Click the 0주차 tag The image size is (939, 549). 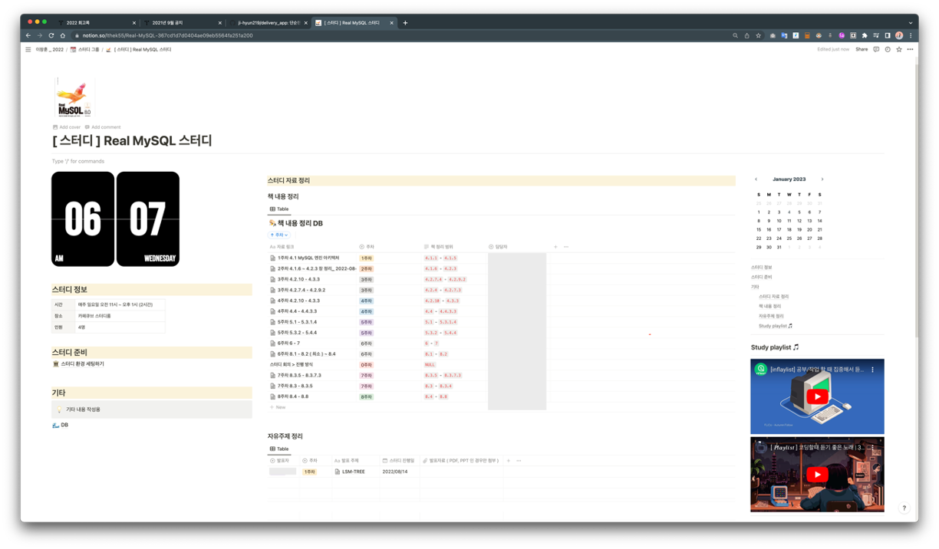(x=366, y=365)
